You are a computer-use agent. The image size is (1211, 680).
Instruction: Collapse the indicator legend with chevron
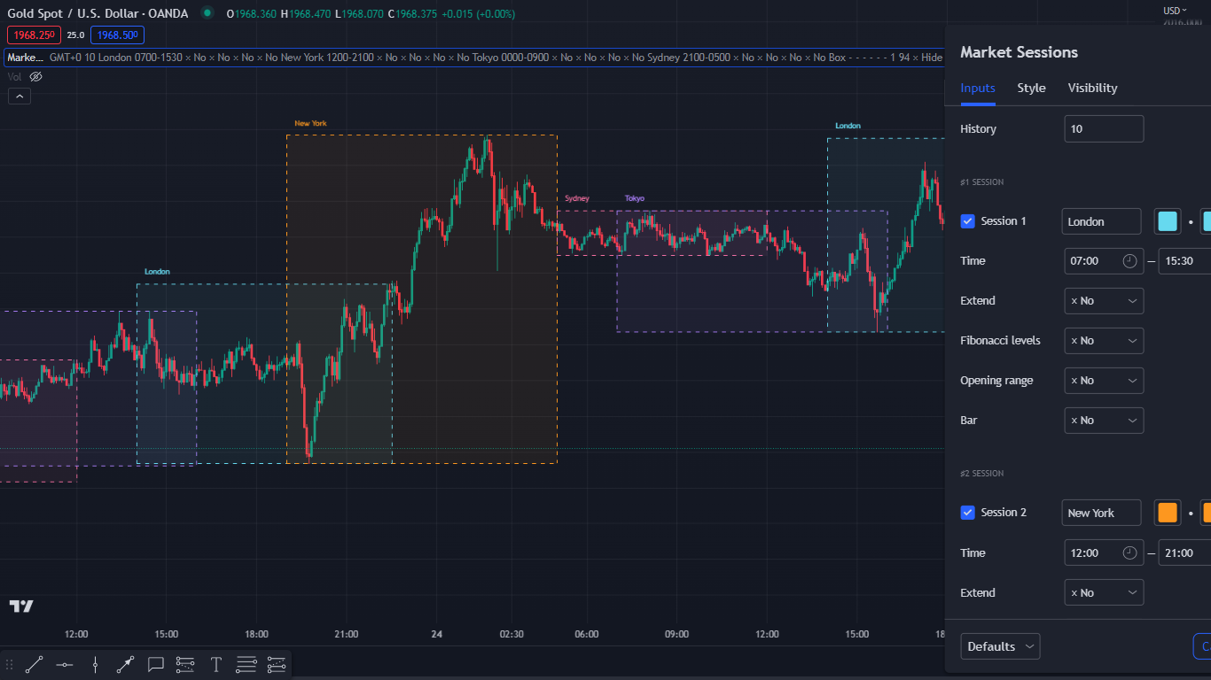click(x=20, y=96)
